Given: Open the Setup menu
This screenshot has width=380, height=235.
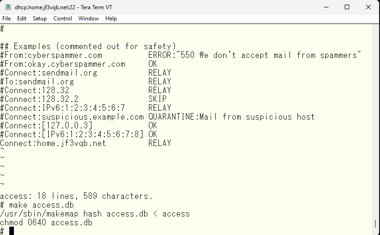Looking at the screenshot, I should [40, 19].
